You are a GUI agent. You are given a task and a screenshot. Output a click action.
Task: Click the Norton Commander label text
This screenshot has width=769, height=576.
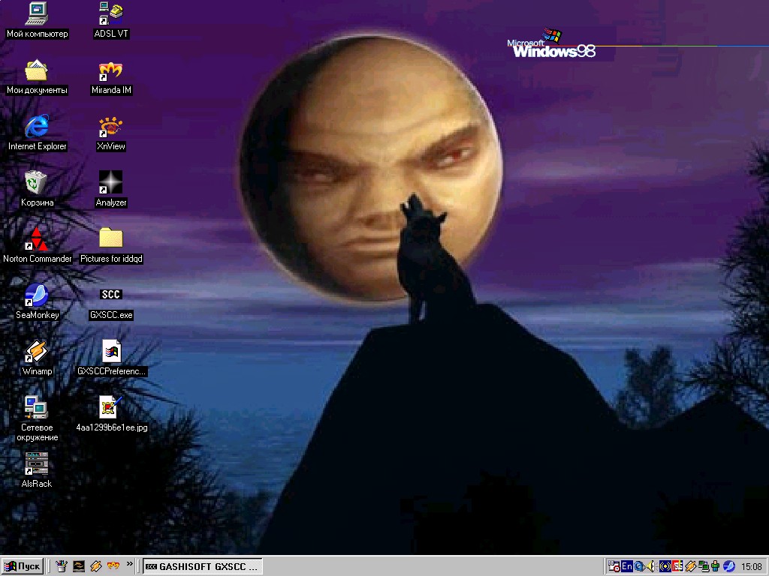[x=38, y=259]
